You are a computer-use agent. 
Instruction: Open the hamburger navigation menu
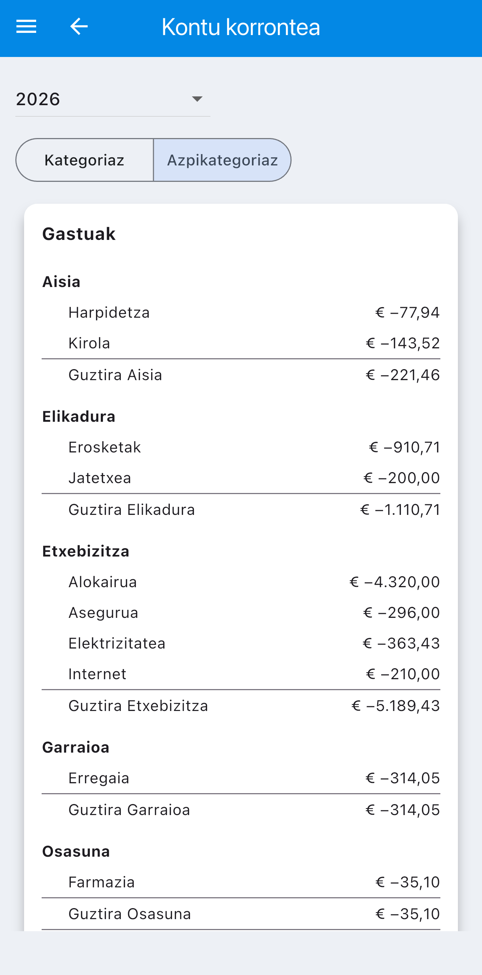click(26, 27)
